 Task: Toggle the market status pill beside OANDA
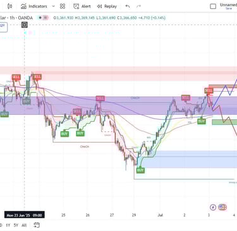point(44,18)
